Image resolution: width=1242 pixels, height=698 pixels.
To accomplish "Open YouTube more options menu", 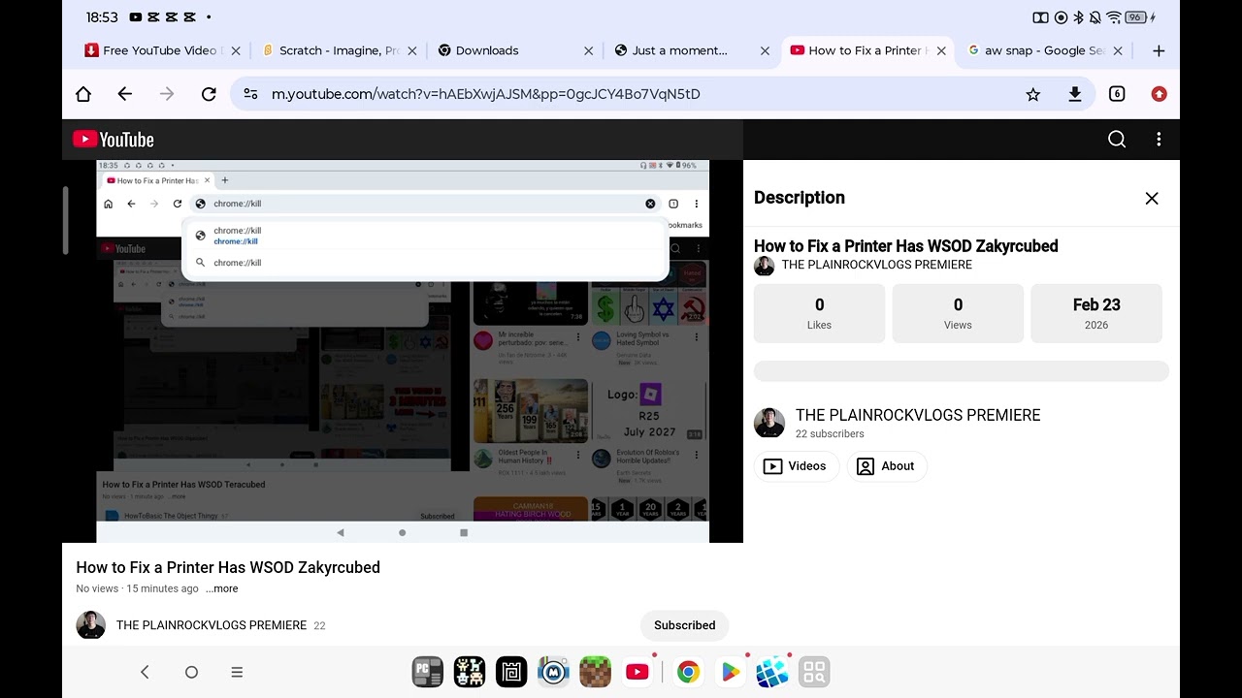I will [x=1159, y=140].
